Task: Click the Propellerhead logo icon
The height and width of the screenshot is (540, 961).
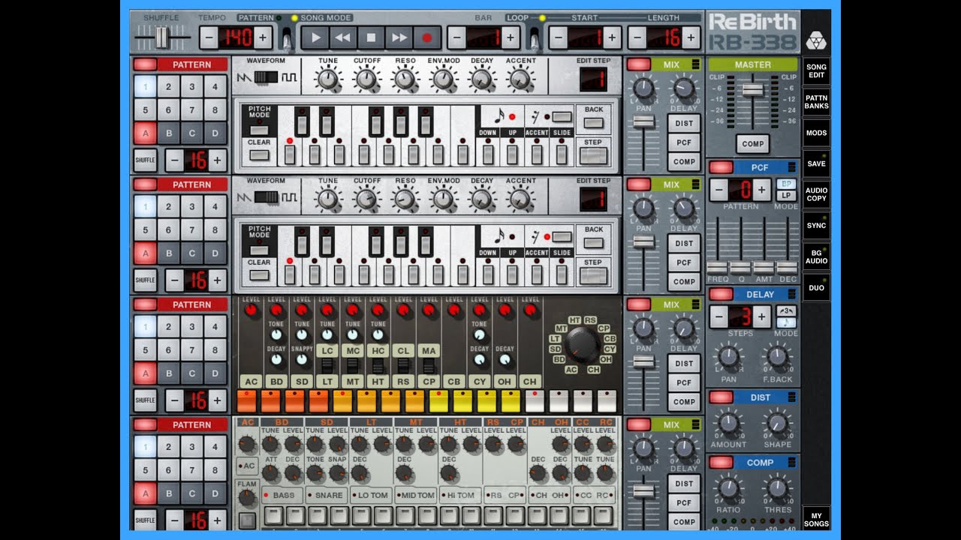Action: point(815,39)
